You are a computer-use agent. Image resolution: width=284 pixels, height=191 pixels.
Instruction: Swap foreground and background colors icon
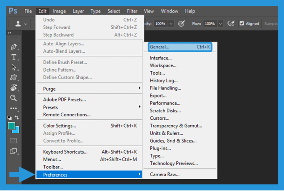coord(17,117)
